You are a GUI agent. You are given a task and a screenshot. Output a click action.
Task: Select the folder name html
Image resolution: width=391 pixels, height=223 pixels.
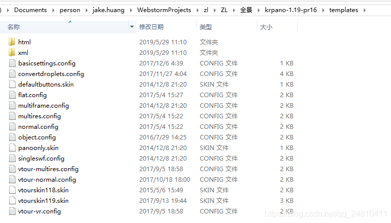(24, 42)
